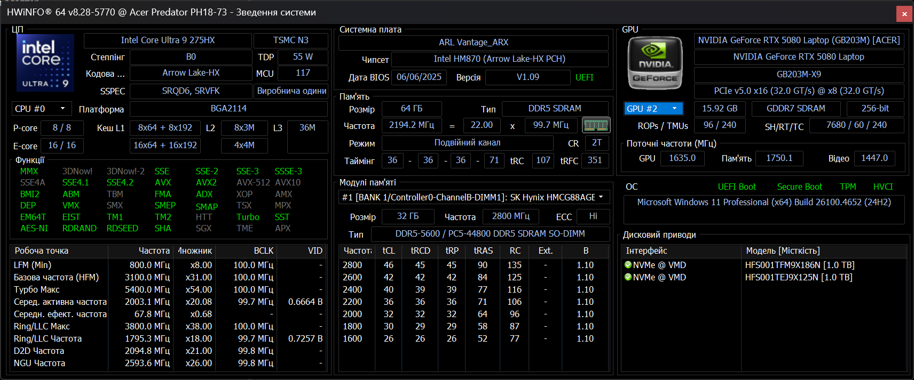Open the GPU #2 selector dropdown
The image size is (914, 380).
point(653,109)
